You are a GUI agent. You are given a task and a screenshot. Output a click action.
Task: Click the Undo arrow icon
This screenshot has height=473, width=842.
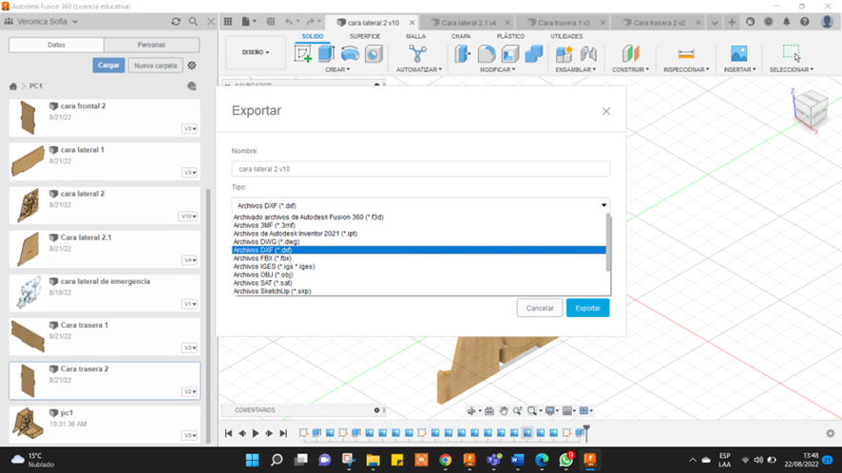289,22
